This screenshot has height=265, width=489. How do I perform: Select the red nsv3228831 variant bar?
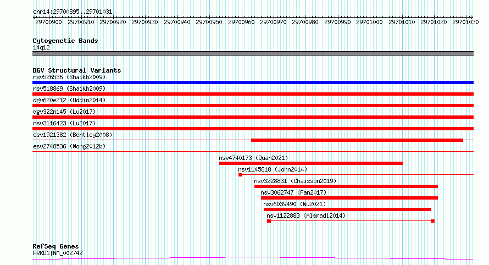point(346,186)
